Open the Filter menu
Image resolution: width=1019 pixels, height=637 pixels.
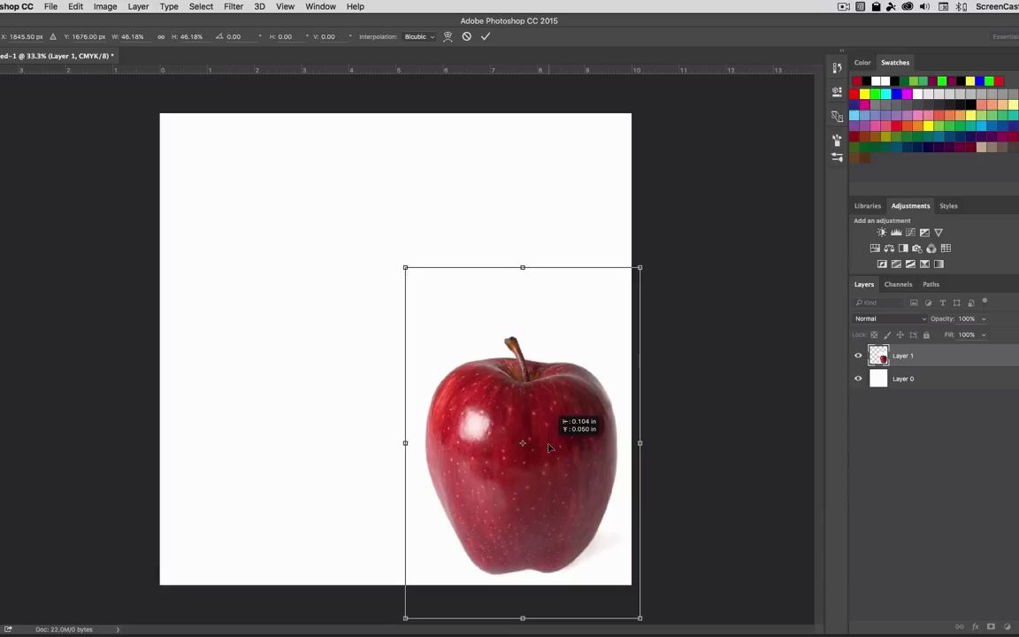(233, 6)
